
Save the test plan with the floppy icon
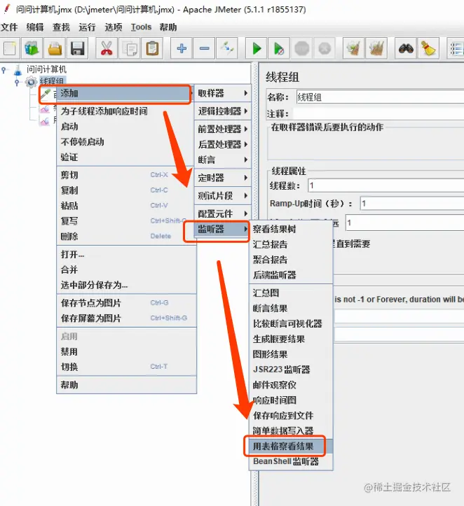tap(78, 49)
